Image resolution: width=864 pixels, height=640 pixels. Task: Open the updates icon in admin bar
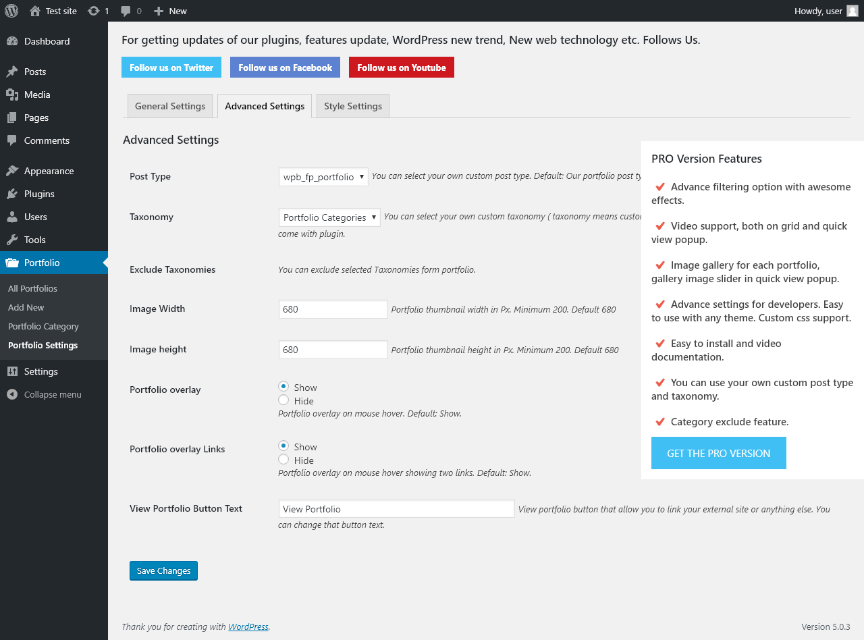pyautogui.click(x=94, y=11)
